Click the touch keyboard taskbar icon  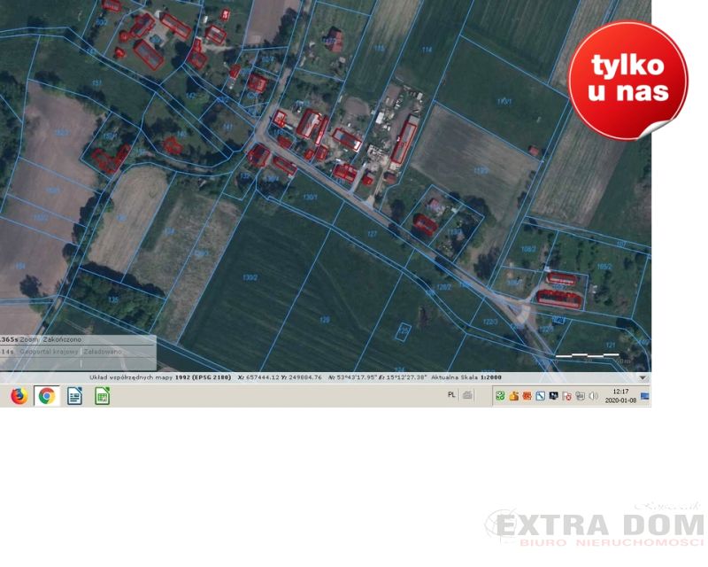(467, 395)
